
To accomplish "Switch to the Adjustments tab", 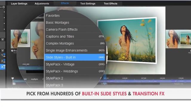I will point(42,4).
